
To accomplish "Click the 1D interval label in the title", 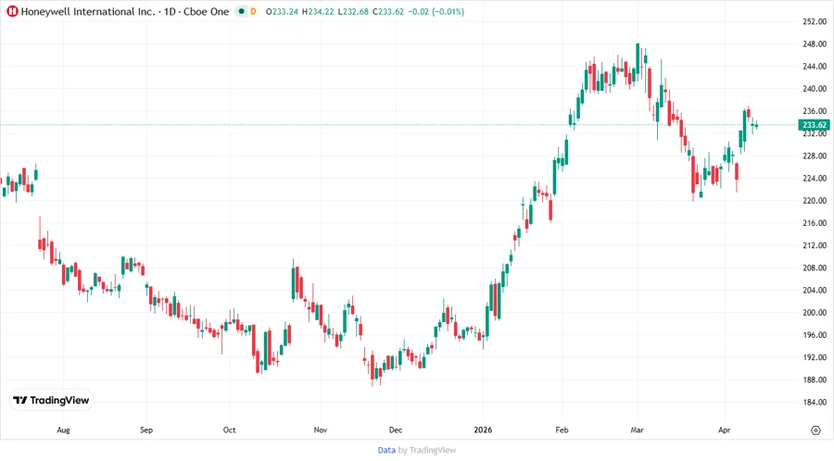I will [x=170, y=11].
